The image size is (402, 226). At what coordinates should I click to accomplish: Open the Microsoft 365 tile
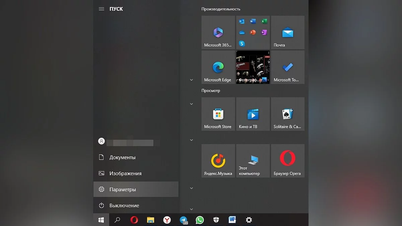coord(218,32)
